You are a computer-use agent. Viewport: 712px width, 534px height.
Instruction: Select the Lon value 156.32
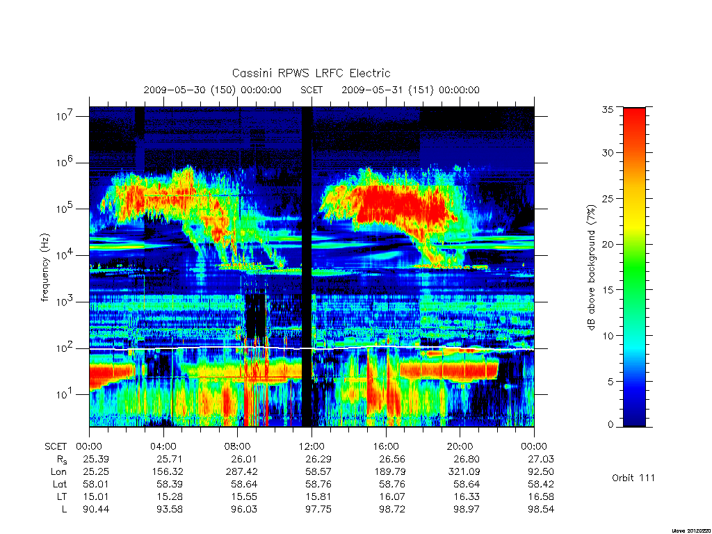[x=167, y=472]
